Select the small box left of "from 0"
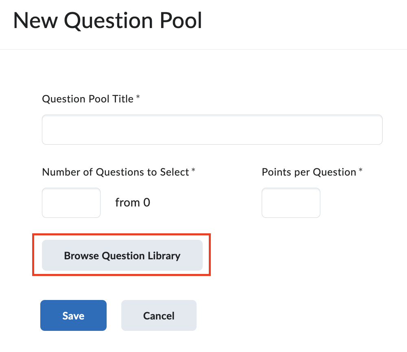 [71, 203]
